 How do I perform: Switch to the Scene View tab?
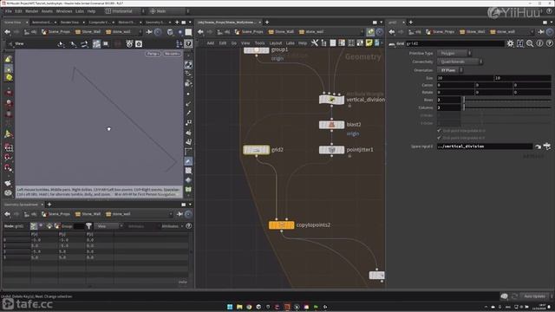pos(13,23)
